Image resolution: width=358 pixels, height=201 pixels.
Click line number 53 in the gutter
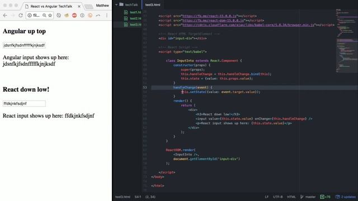click(x=145, y=87)
